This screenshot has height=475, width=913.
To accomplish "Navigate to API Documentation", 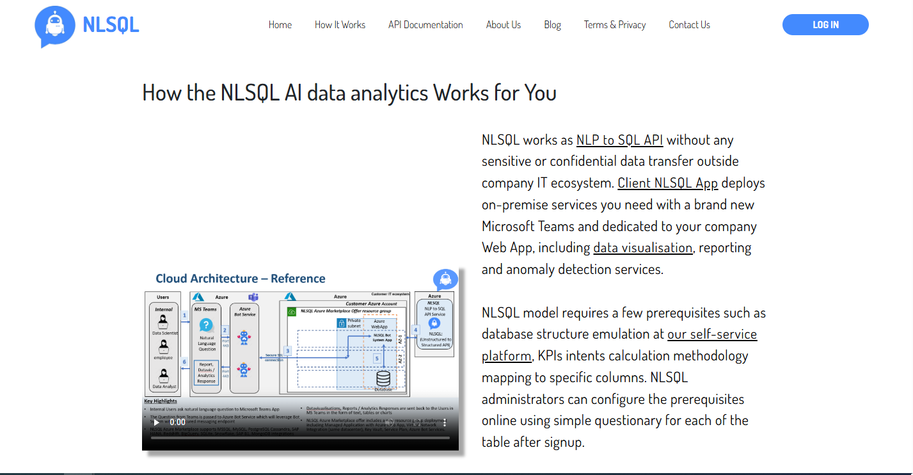I will 425,25.
